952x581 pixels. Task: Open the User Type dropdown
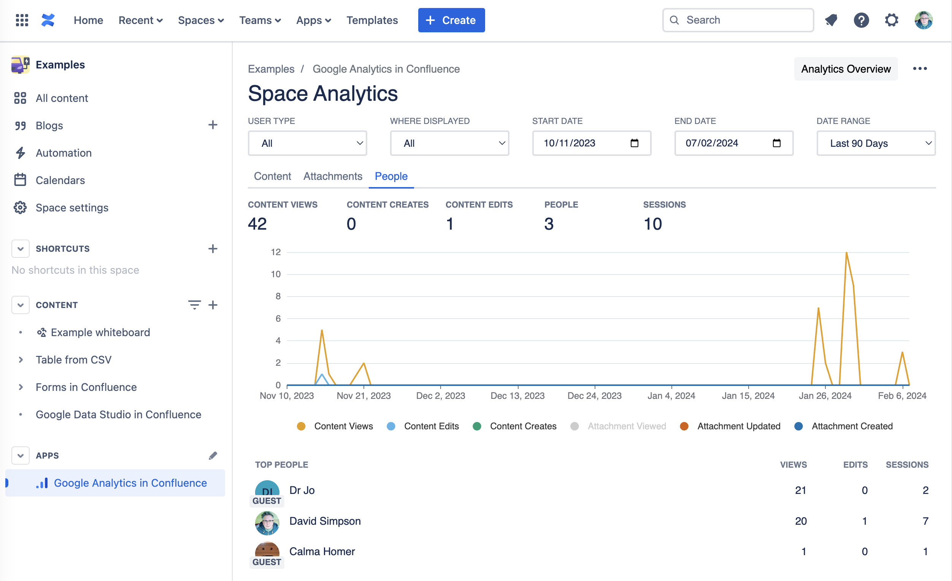(307, 143)
